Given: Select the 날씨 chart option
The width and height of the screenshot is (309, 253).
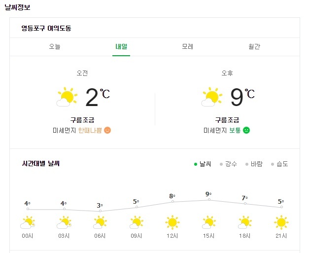Looking at the screenshot, I should [x=203, y=164].
